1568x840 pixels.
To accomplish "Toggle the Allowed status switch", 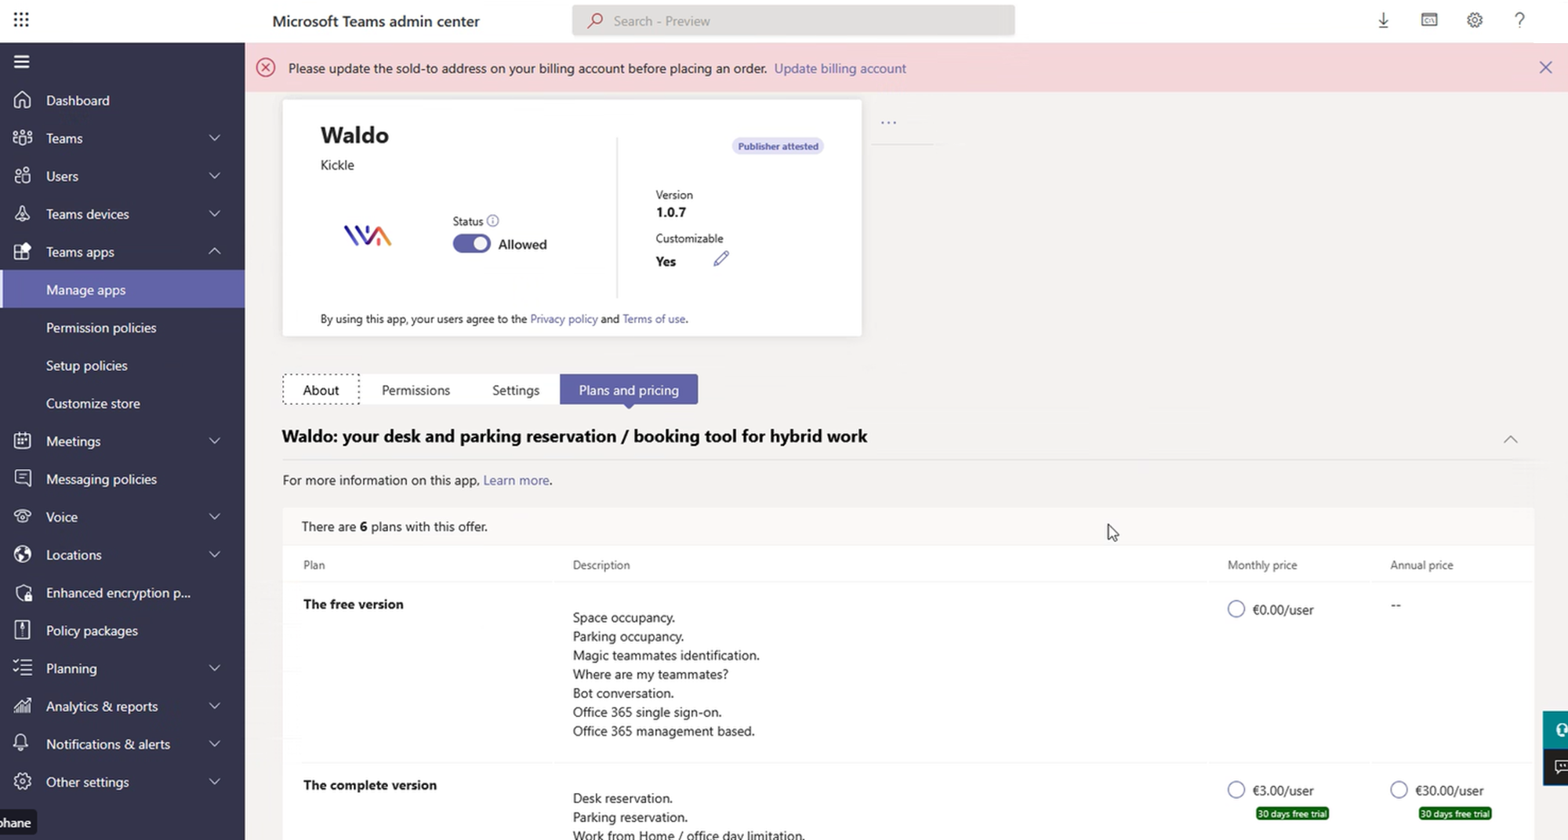I will [x=471, y=244].
